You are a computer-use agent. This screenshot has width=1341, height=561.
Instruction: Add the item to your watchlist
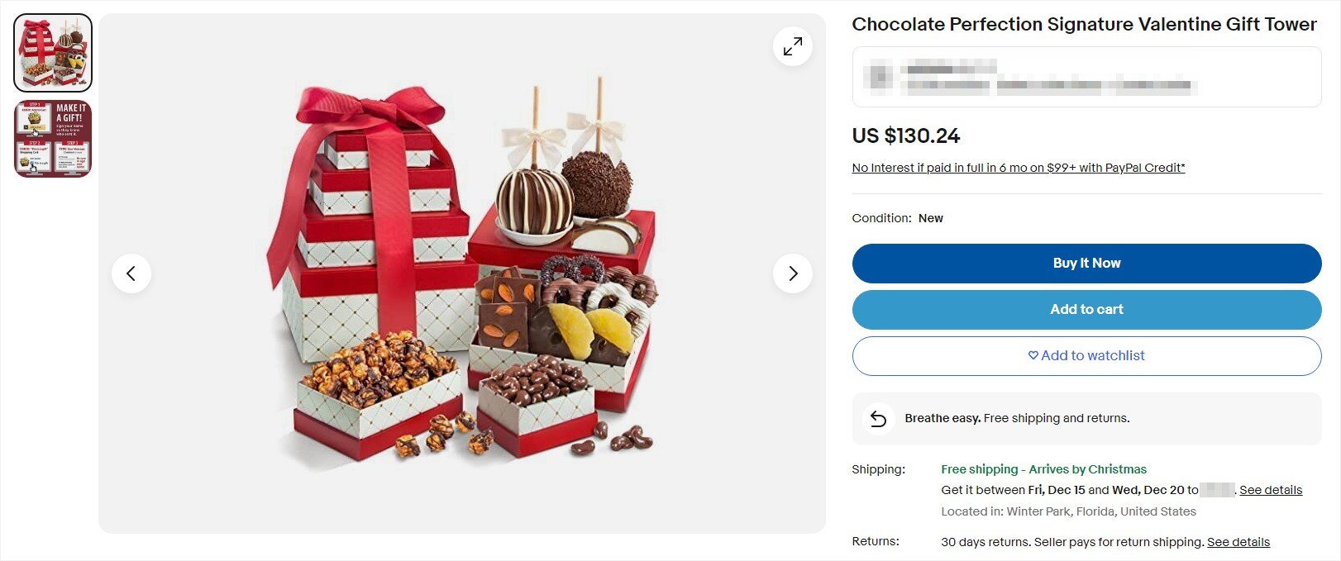coord(1086,355)
